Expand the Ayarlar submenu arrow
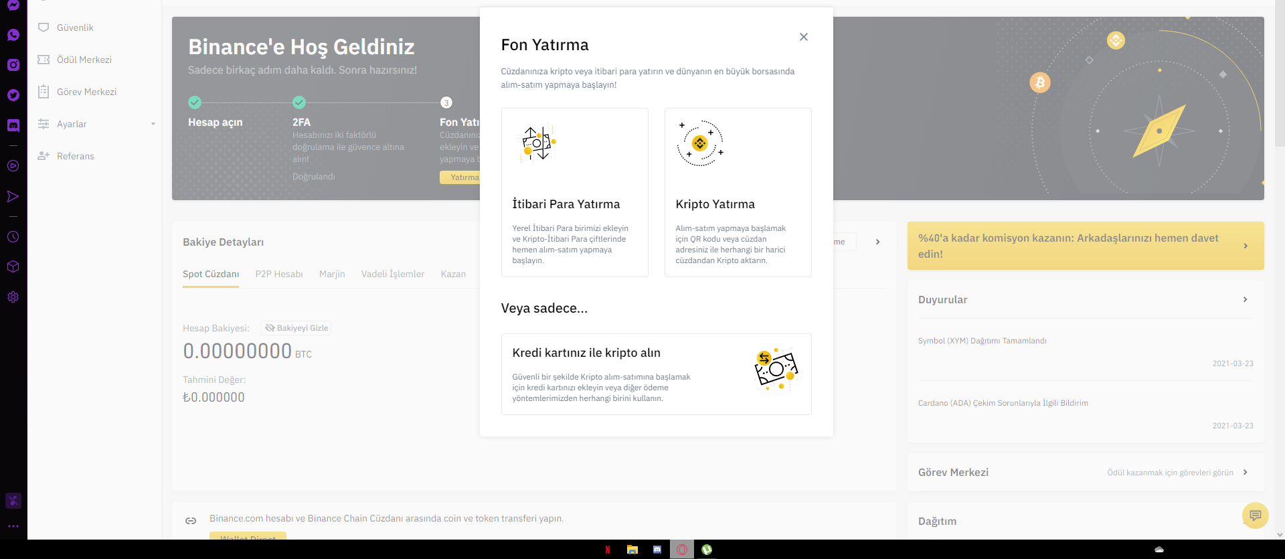Viewport: 1285px width, 559px height. coord(153,124)
